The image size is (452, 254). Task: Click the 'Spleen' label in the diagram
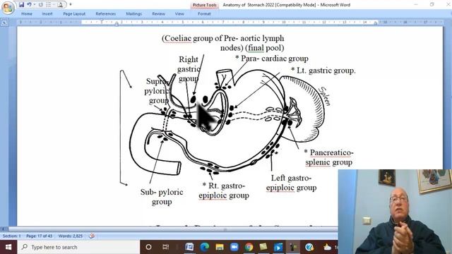click(325, 96)
